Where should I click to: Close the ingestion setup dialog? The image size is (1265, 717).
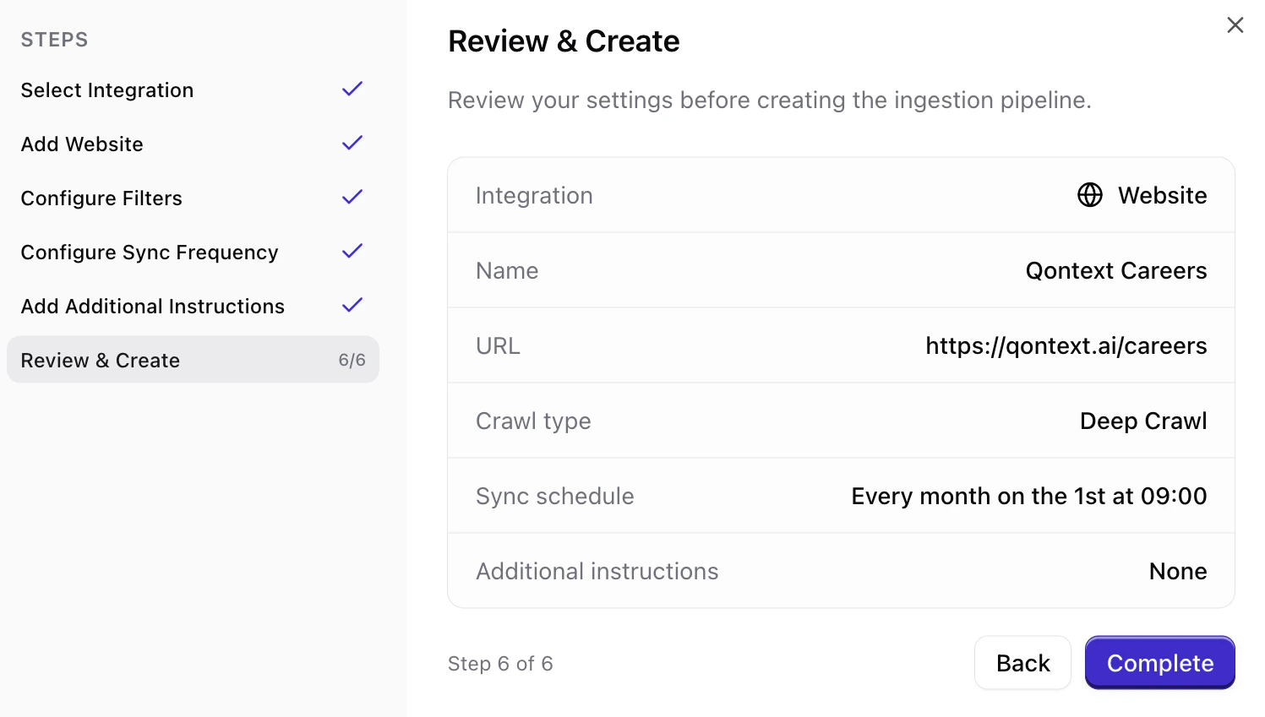pyautogui.click(x=1235, y=25)
